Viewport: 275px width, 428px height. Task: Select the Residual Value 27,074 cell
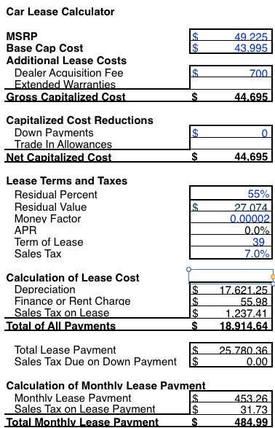coord(231,206)
